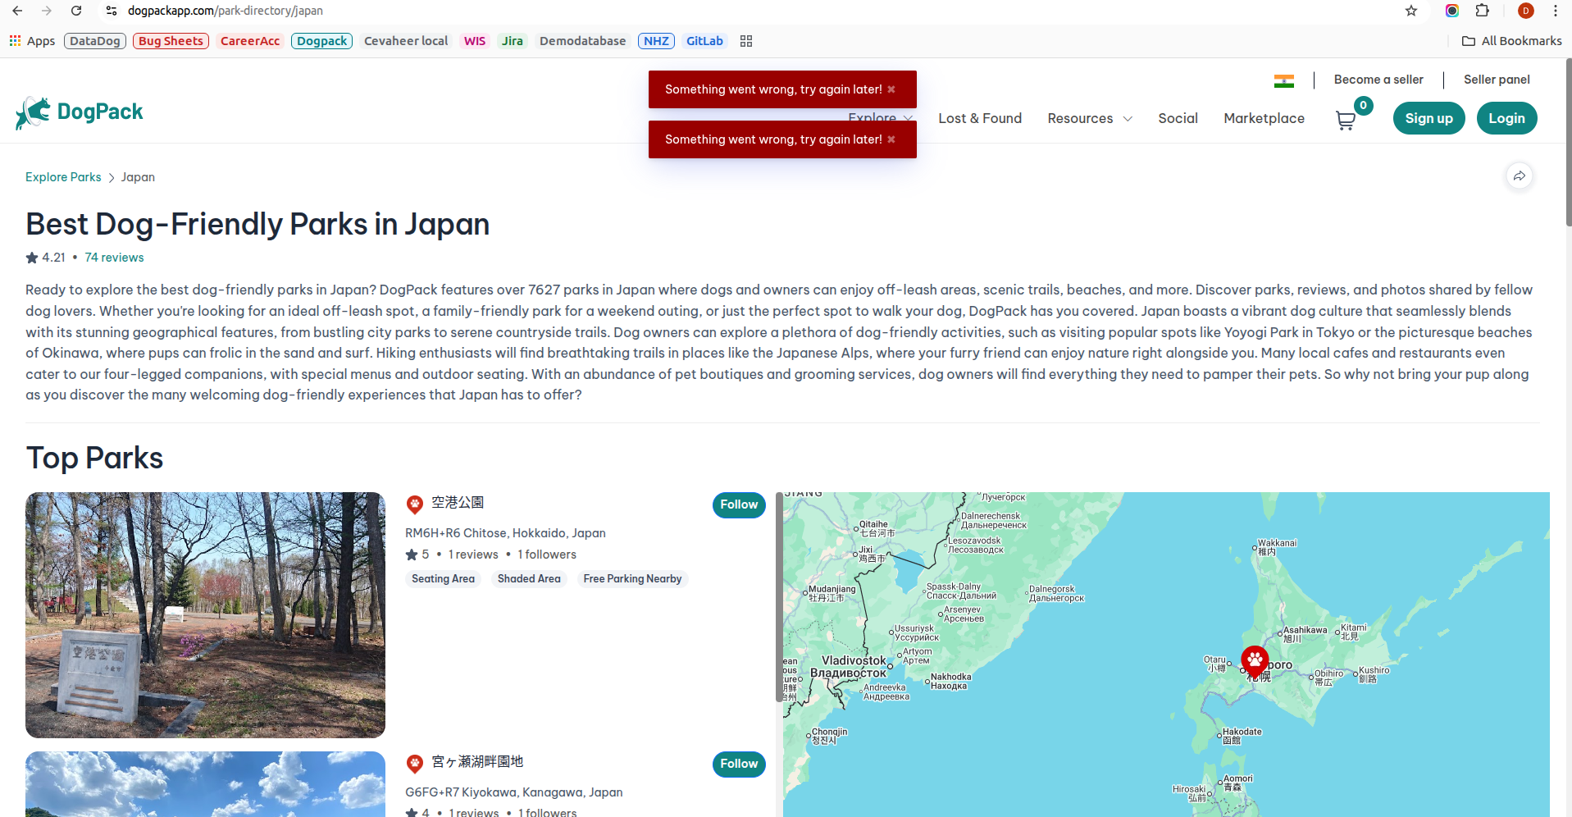The height and width of the screenshot is (817, 1572).
Task: Open the Apps grid shortcut
Action: [x=32, y=41]
